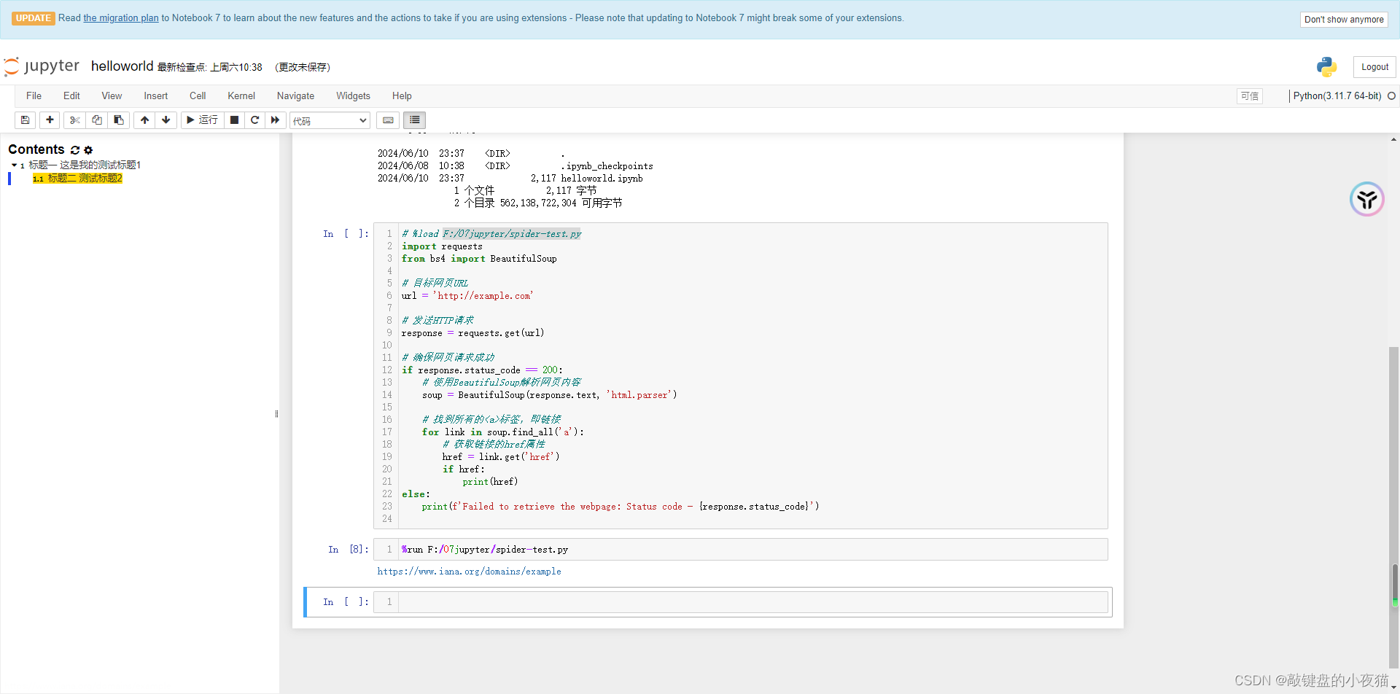Copy selected cells using the toolbar icon

[96, 120]
